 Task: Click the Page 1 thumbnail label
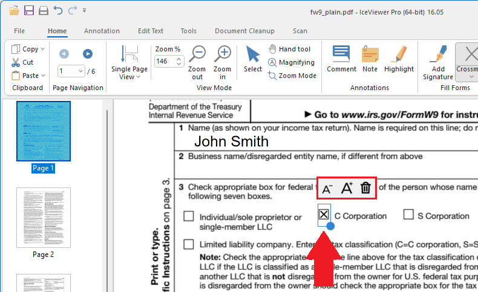44,168
